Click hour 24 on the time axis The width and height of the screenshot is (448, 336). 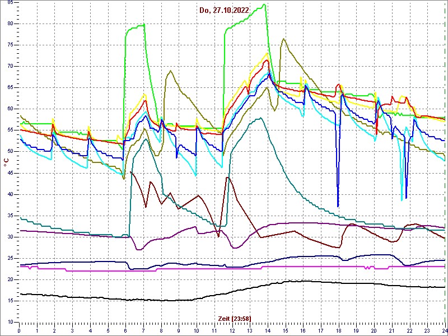coord(444,330)
